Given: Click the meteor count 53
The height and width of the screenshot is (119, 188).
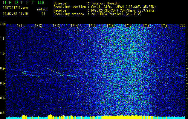Looking at the screenshot, I should pyautogui.click(x=43, y=14).
